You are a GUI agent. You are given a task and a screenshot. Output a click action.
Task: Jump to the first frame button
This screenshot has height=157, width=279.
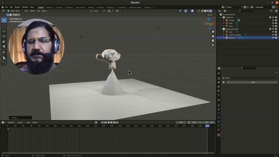[102, 123]
